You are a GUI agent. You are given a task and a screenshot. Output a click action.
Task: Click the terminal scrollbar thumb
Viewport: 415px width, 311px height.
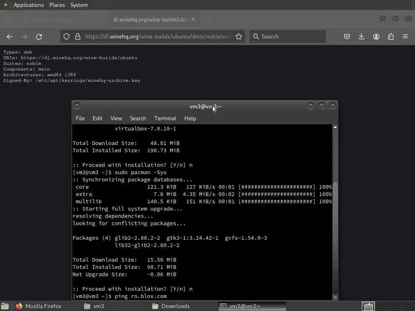[335, 237]
